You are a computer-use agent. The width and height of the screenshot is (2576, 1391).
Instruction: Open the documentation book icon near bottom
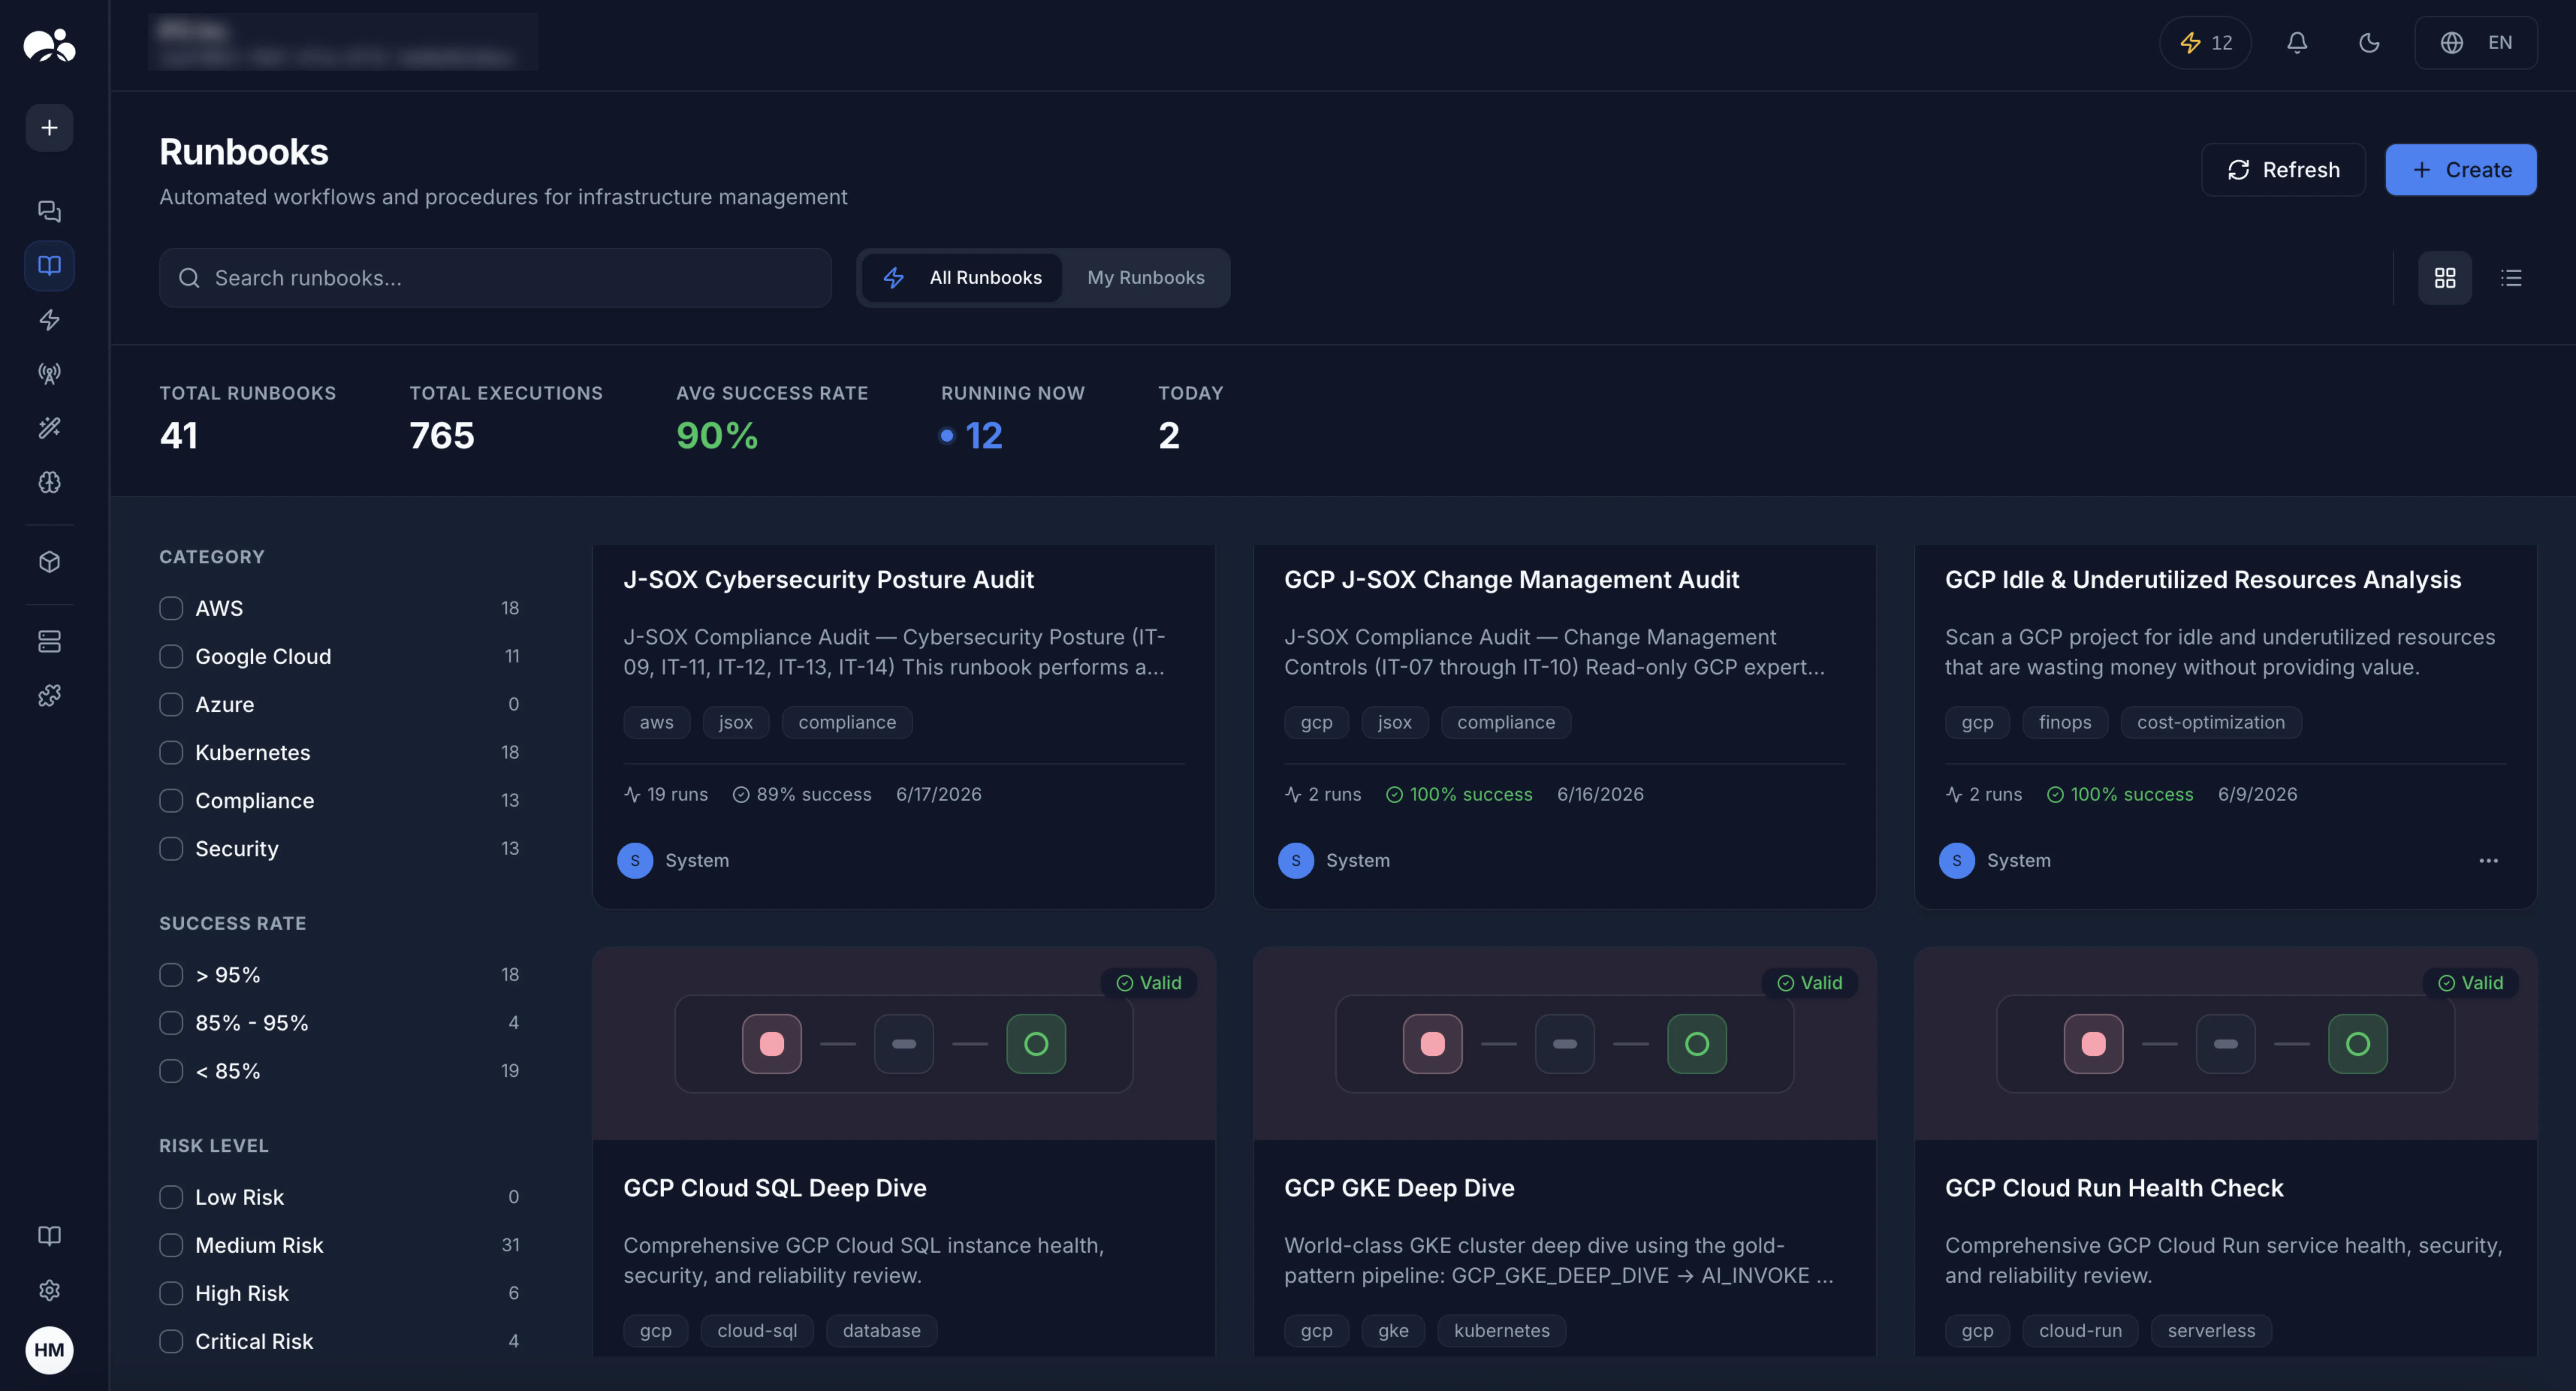pyautogui.click(x=49, y=1236)
